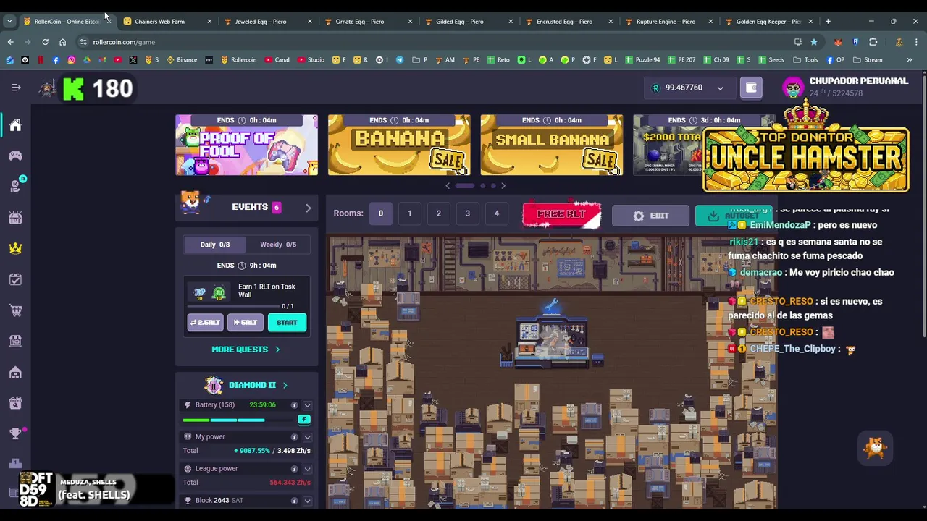
Task: Open the MORE QUESTS link
Action: pos(246,350)
